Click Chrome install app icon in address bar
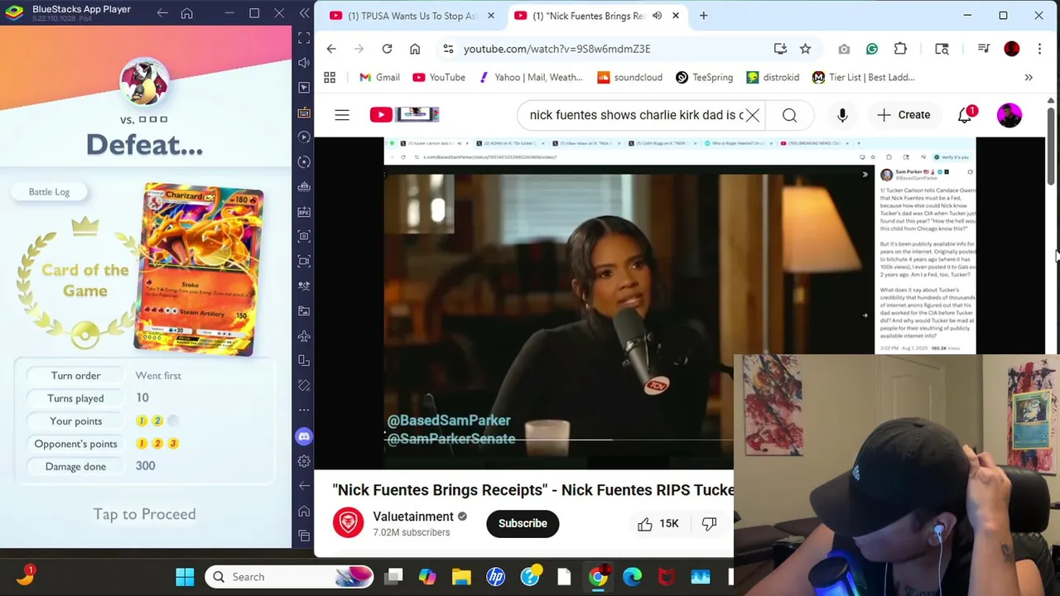The height and width of the screenshot is (596, 1060). tap(780, 49)
